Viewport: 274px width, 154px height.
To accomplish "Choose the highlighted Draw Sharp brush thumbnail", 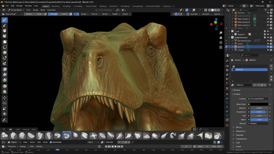I will coord(67,135).
